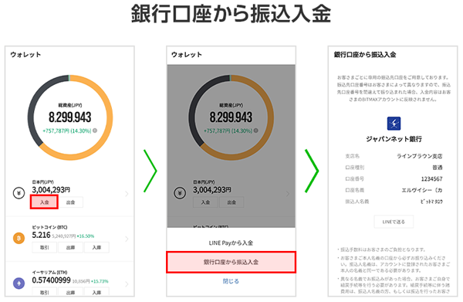Image resolution: width=463 pixels, height=302 pixels.
Task: Click the 0.57400999 Ethereum amount
Action: pyautogui.click(x=52, y=280)
